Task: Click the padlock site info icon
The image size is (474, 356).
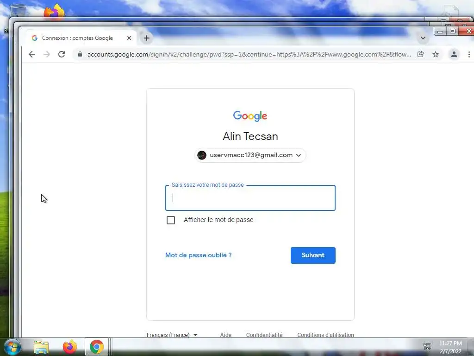Action: 80,54
